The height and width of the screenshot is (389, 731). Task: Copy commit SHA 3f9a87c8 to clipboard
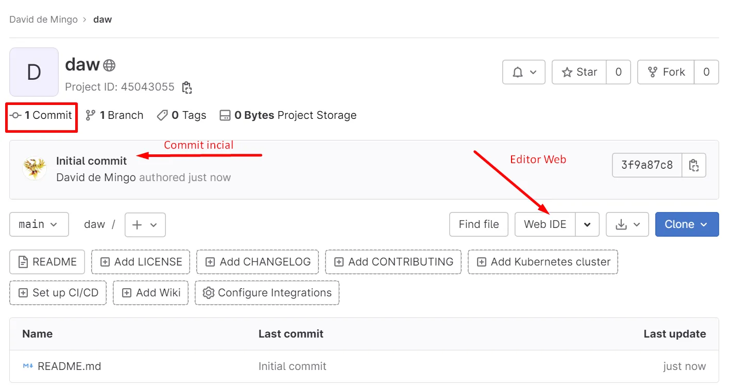coord(693,165)
